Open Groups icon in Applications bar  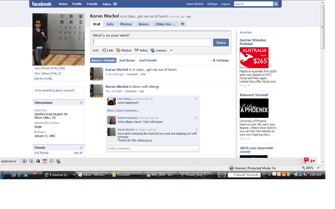click(x=38, y=161)
